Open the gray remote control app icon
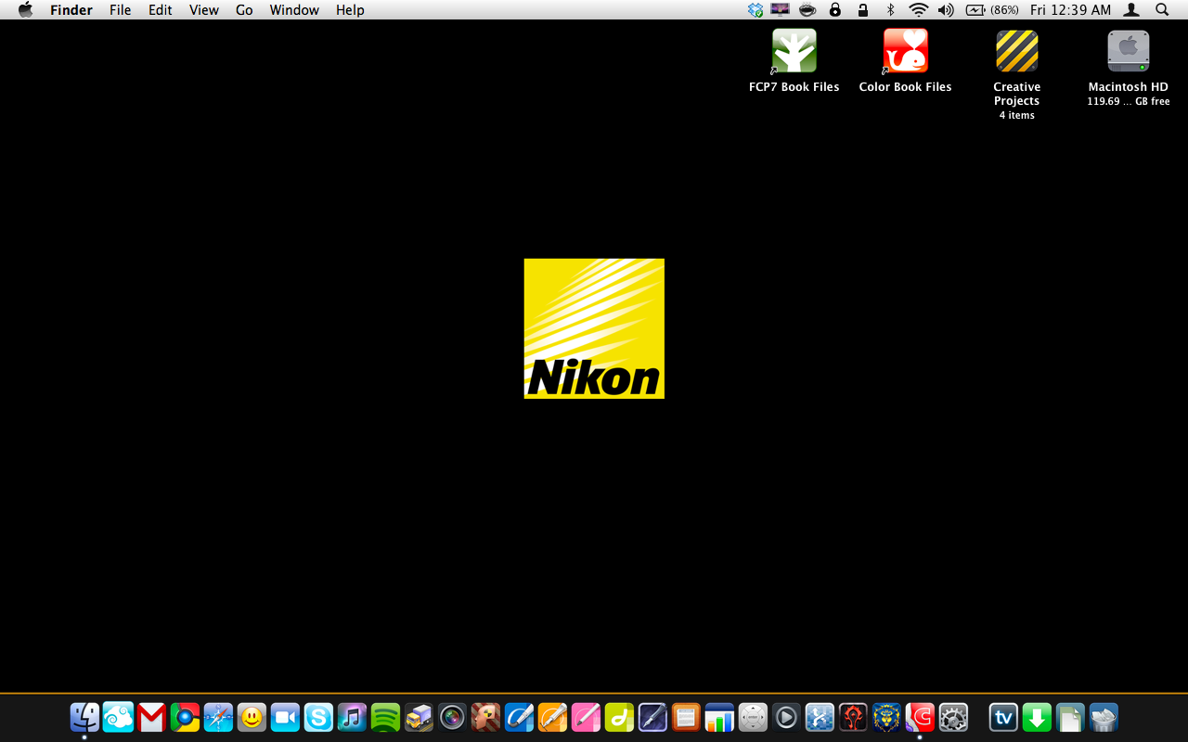 pos(753,717)
